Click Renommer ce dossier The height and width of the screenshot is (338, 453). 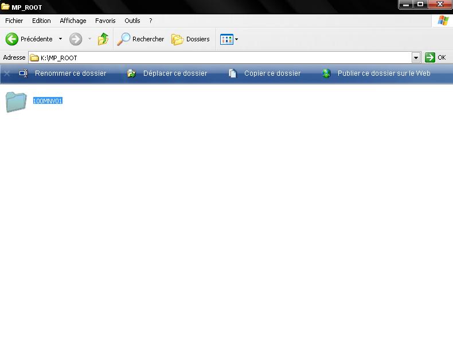click(x=71, y=73)
